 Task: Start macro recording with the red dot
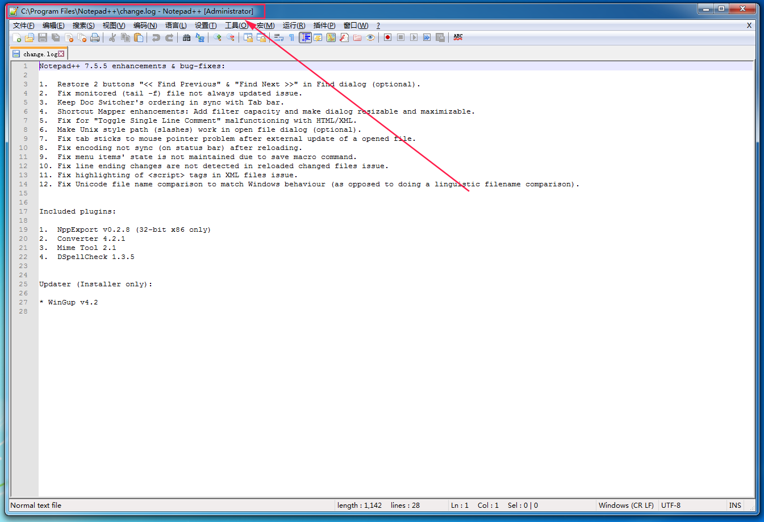[387, 37]
